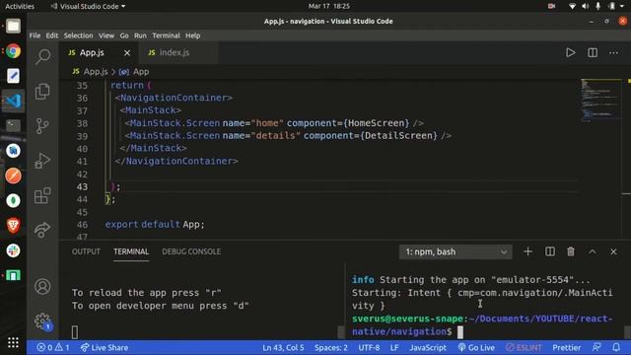Image resolution: width=631 pixels, height=355 pixels.
Task: Open editor More Actions ellipsis menu
Action: [x=613, y=52]
